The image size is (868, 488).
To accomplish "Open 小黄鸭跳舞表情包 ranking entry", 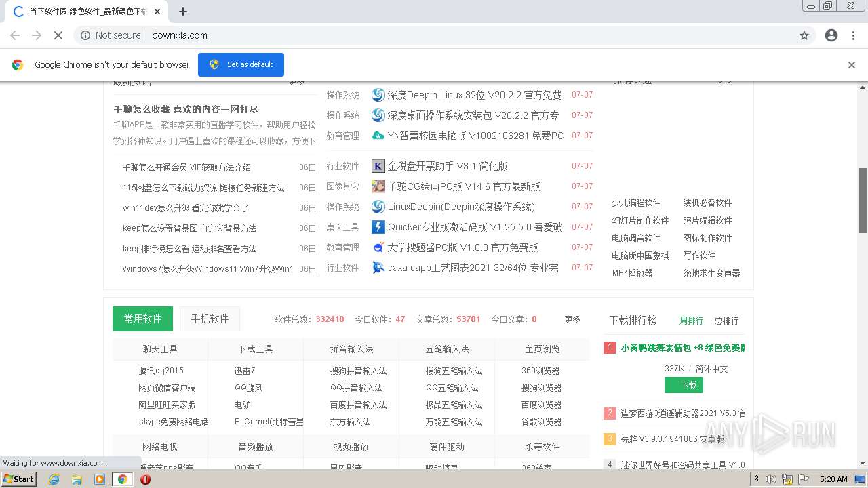I will click(x=683, y=348).
